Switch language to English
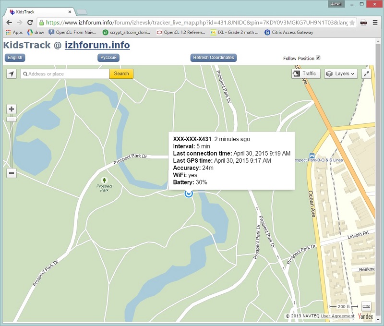The image size is (384, 326). tap(15, 58)
